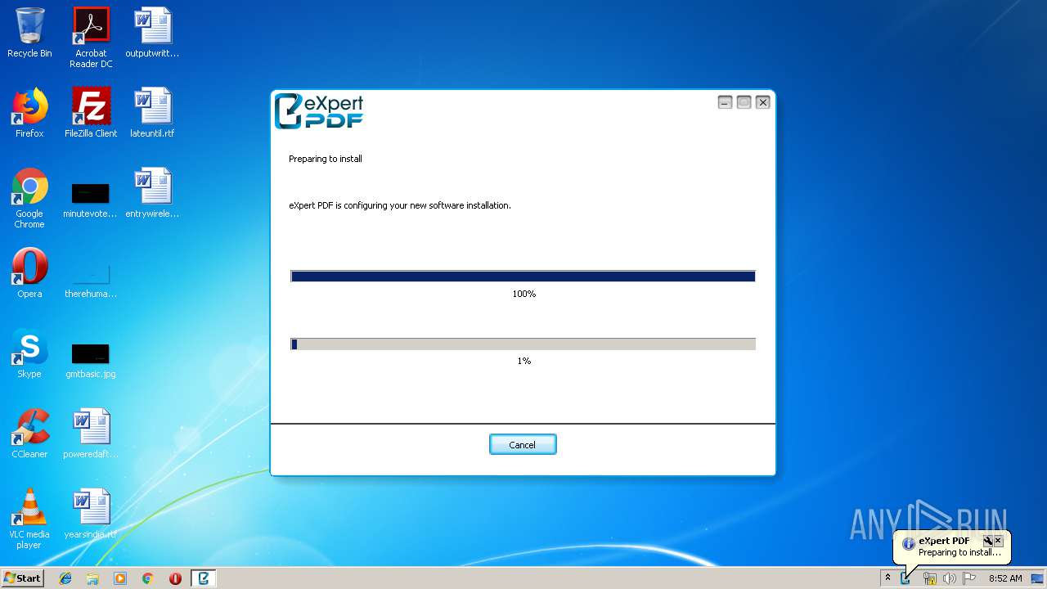Click the 8:52 AM system clock
This screenshot has width=1047, height=589.
coord(1005,578)
